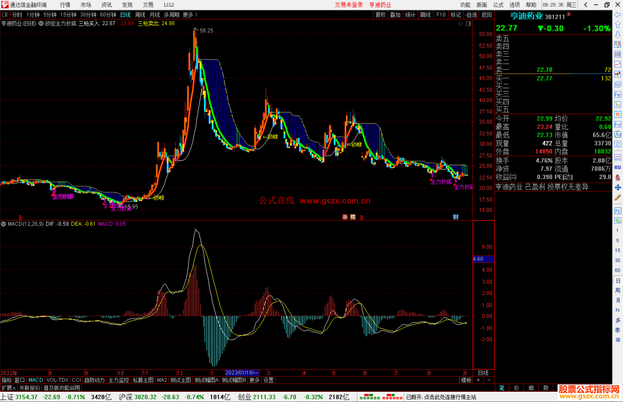This screenshot has width=623, height=402.
Task: Toggle the main chart indicator circle button
Action: pyautogui.click(x=41, y=23)
